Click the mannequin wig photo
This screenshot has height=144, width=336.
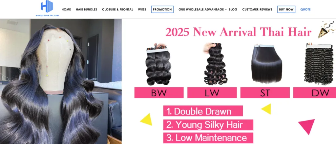tap(61, 81)
